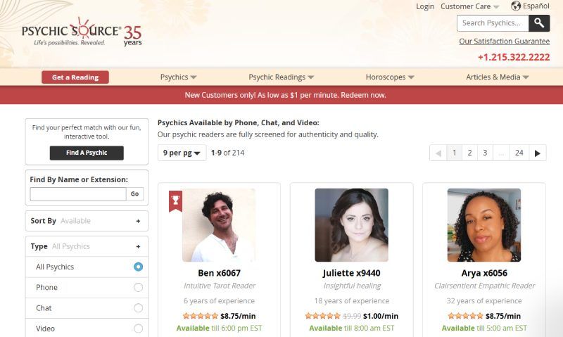Select the All Psychics radio option
Screen dimensions: 563x337
[x=138, y=267]
